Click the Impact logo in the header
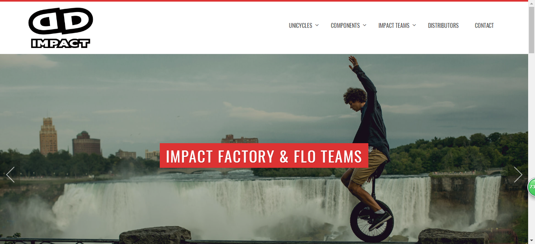Viewport: 535px width, 244px height. click(61, 28)
